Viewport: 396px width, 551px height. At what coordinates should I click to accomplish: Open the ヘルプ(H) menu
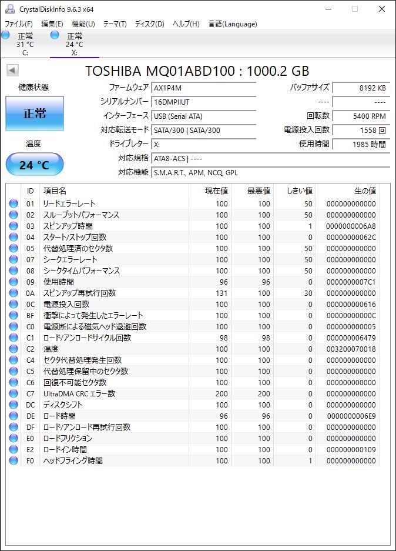click(186, 24)
